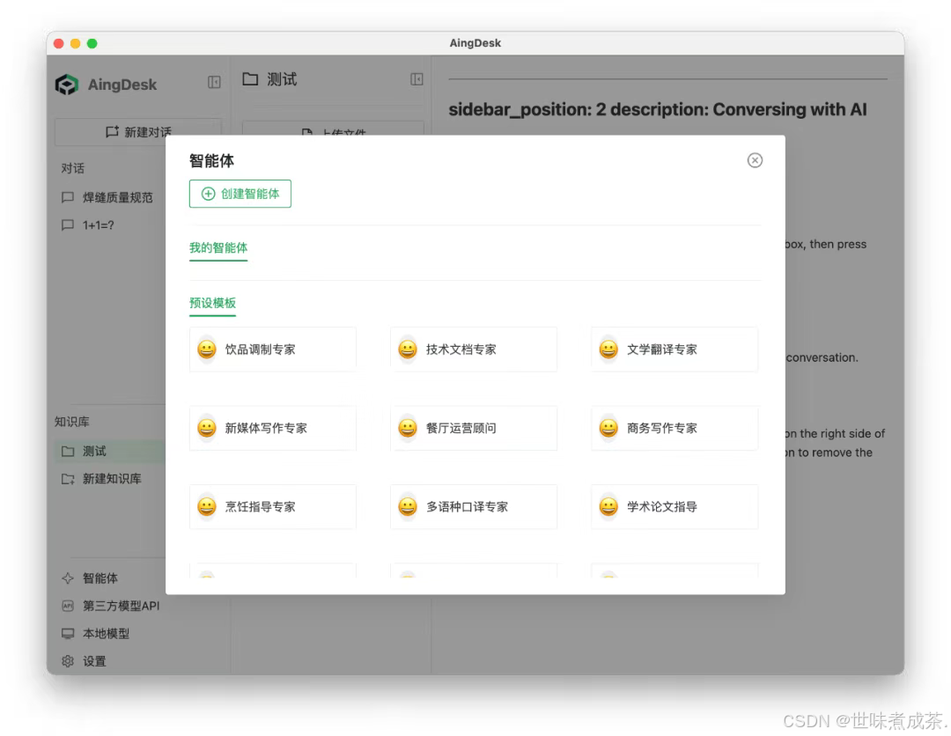This screenshot has height=736, width=951.
Task: Click the emoji icon of 文学翻译专家
Action: click(x=608, y=350)
